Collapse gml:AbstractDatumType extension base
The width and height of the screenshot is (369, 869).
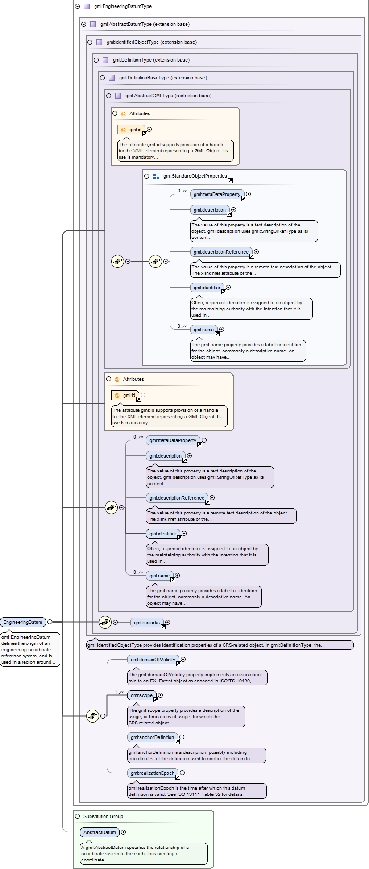84,25
